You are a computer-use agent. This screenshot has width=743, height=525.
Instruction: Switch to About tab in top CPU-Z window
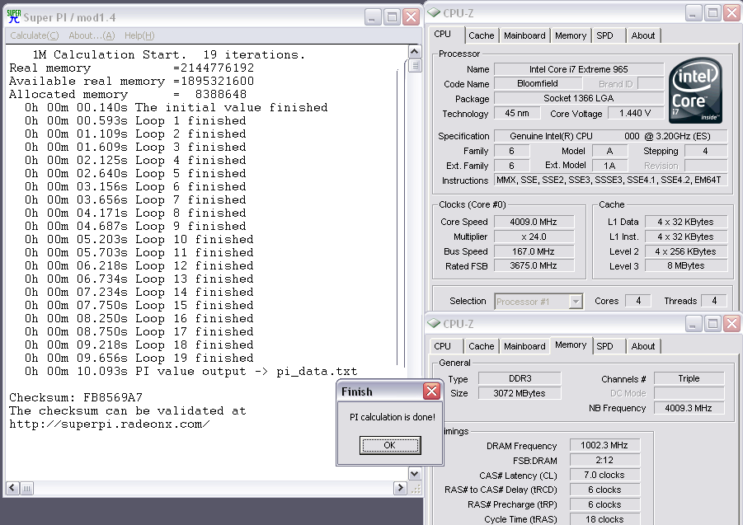point(643,35)
